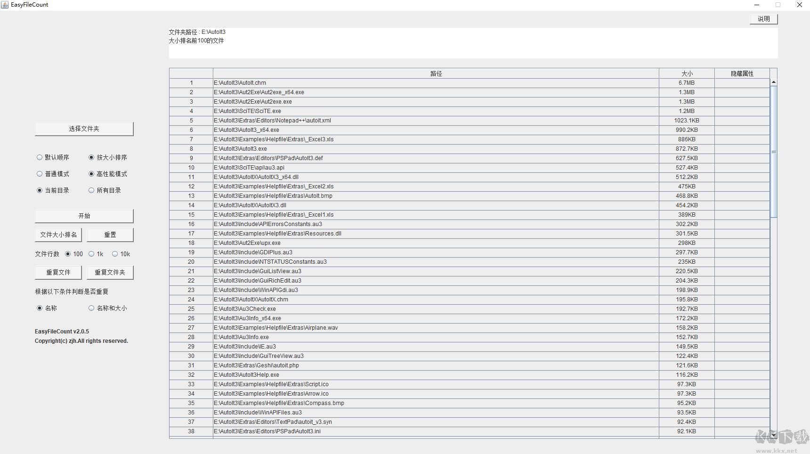Viewport: 810px width, 454px height.
Task: Click the 重复文件夹 button
Action: pyautogui.click(x=110, y=273)
